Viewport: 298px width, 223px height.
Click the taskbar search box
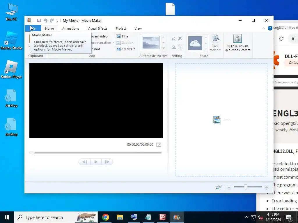coord(56,217)
